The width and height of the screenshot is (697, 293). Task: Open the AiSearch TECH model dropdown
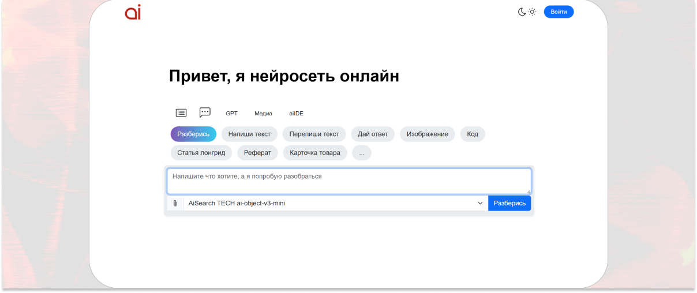pyautogui.click(x=336, y=203)
